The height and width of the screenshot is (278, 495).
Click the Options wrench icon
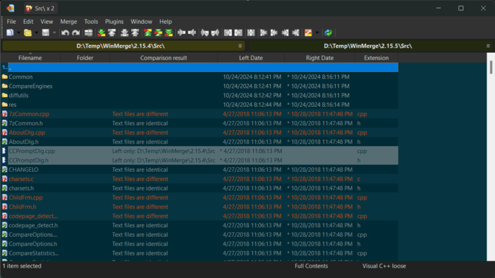click(308, 33)
